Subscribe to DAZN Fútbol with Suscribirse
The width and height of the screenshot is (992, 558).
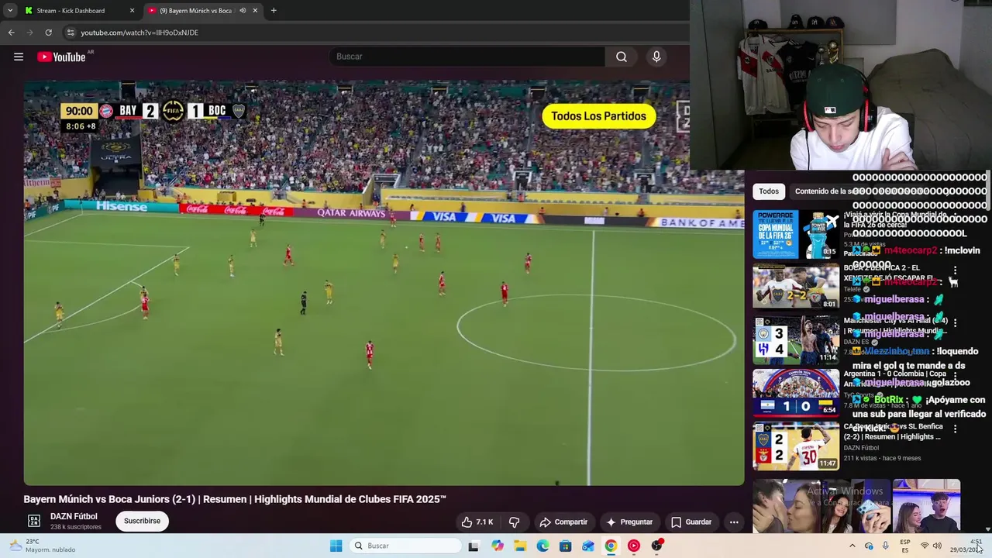[142, 521]
